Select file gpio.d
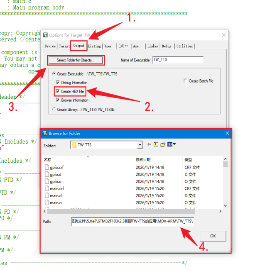The width and height of the screenshot is (265, 271). [56, 174]
